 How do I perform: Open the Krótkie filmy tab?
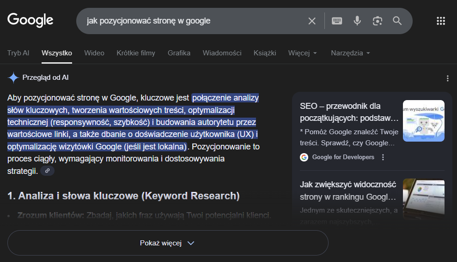click(x=136, y=53)
